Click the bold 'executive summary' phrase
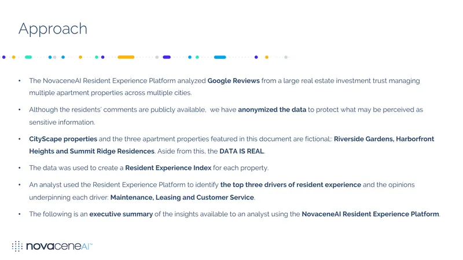 121,214
